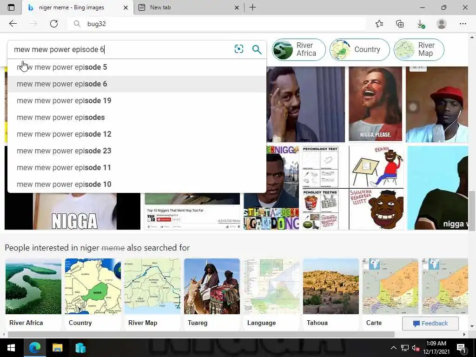This screenshot has width=476, height=357.
Task: Click the horizontal scrollbar at page bottom
Action: pos(201,334)
